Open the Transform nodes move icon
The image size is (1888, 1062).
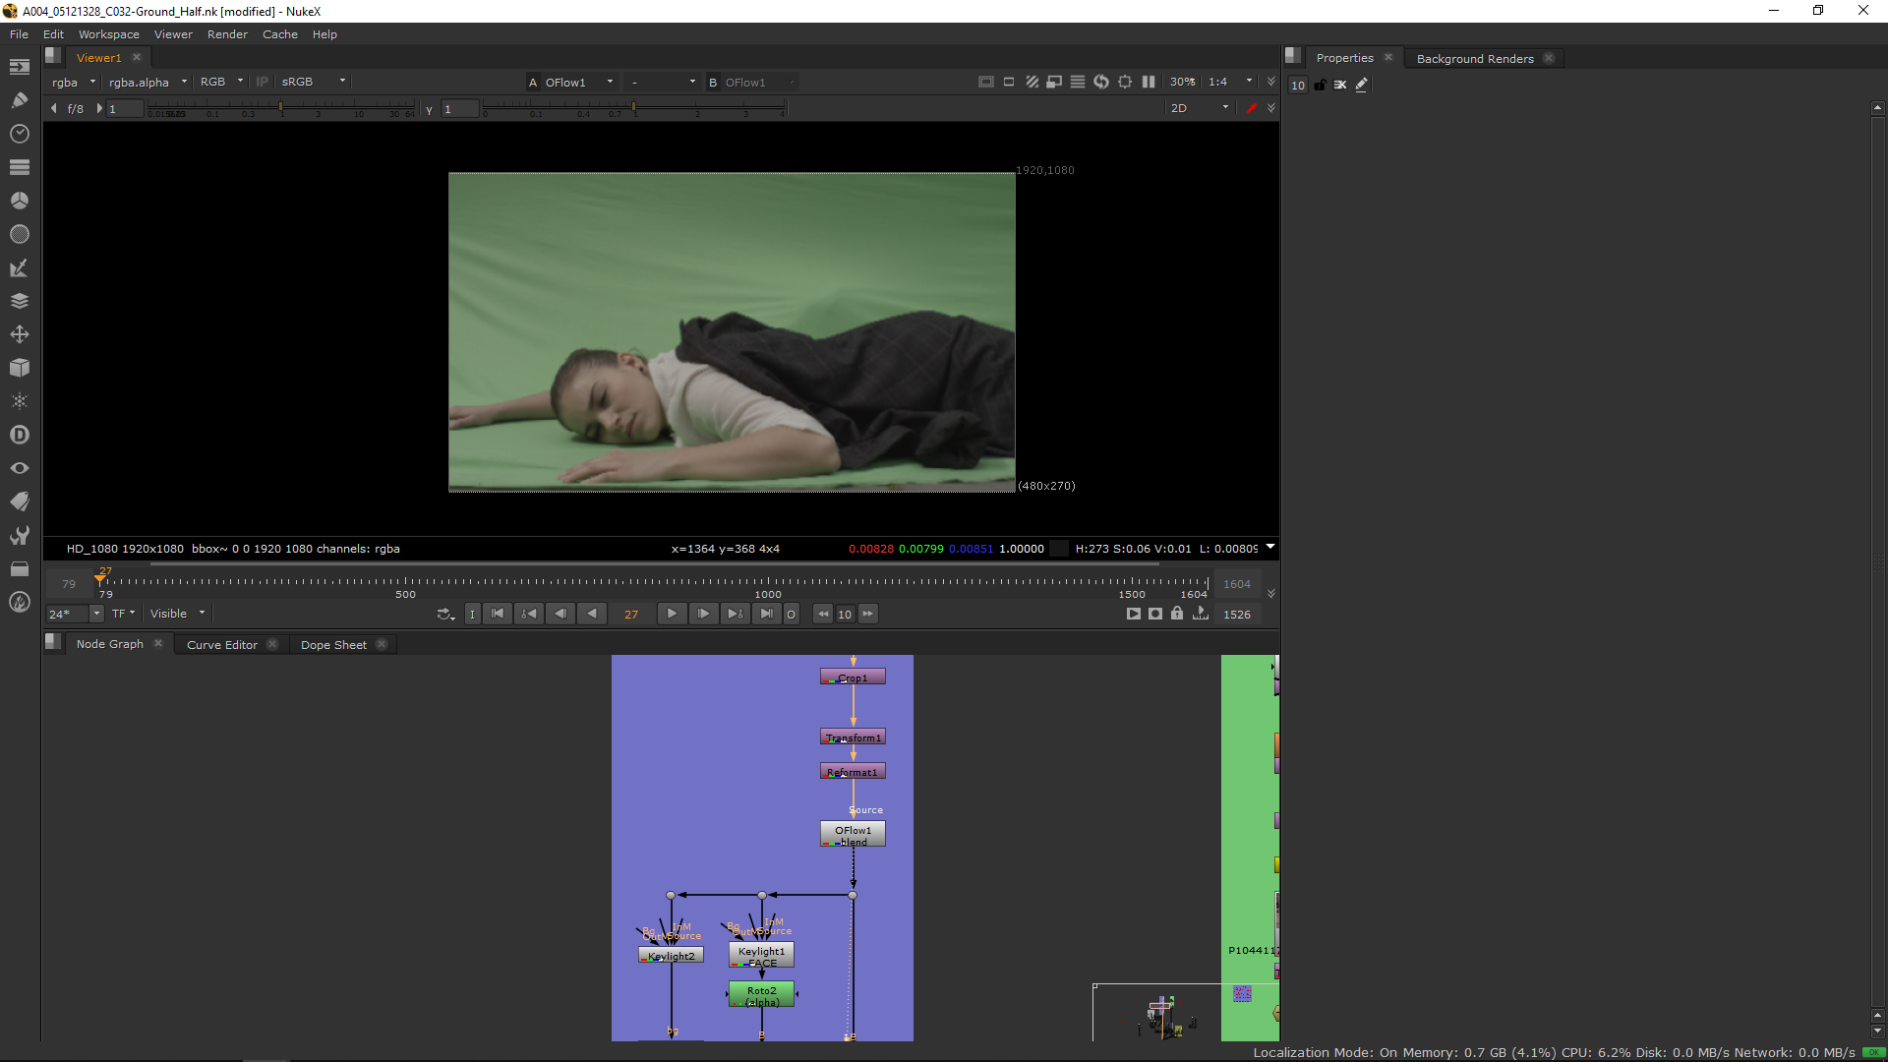click(19, 334)
